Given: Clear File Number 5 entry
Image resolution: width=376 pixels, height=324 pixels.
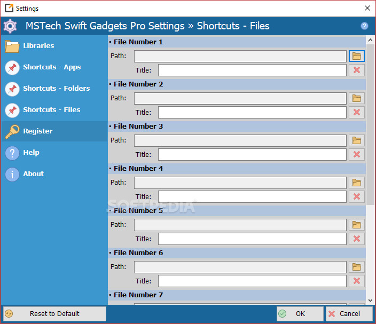Looking at the screenshot, I should click(x=357, y=239).
